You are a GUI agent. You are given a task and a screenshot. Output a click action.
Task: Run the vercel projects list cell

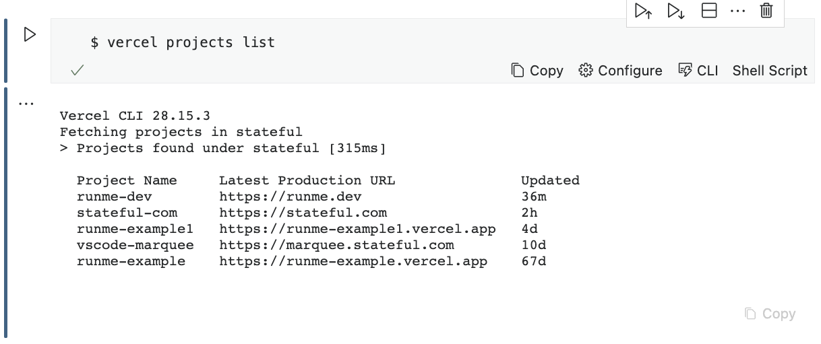[x=30, y=34]
